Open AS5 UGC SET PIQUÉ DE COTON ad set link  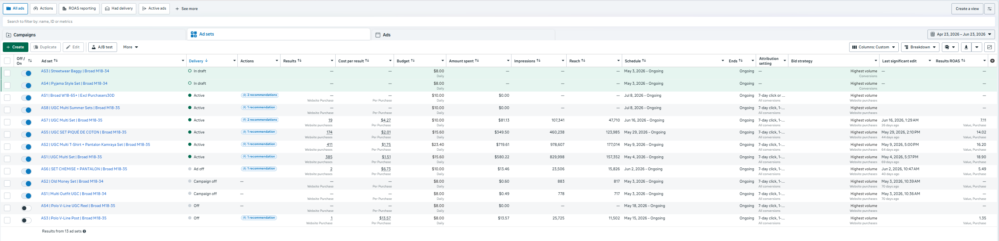click(x=84, y=132)
